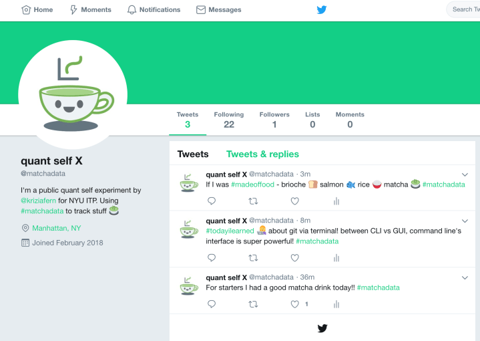Like the 'For starters' matcha drink tweet
Screen dimensions: 480x341
294,304
